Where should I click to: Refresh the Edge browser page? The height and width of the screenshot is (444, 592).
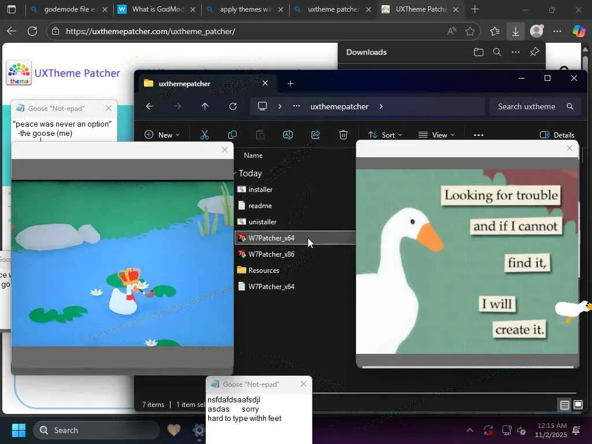point(32,31)
